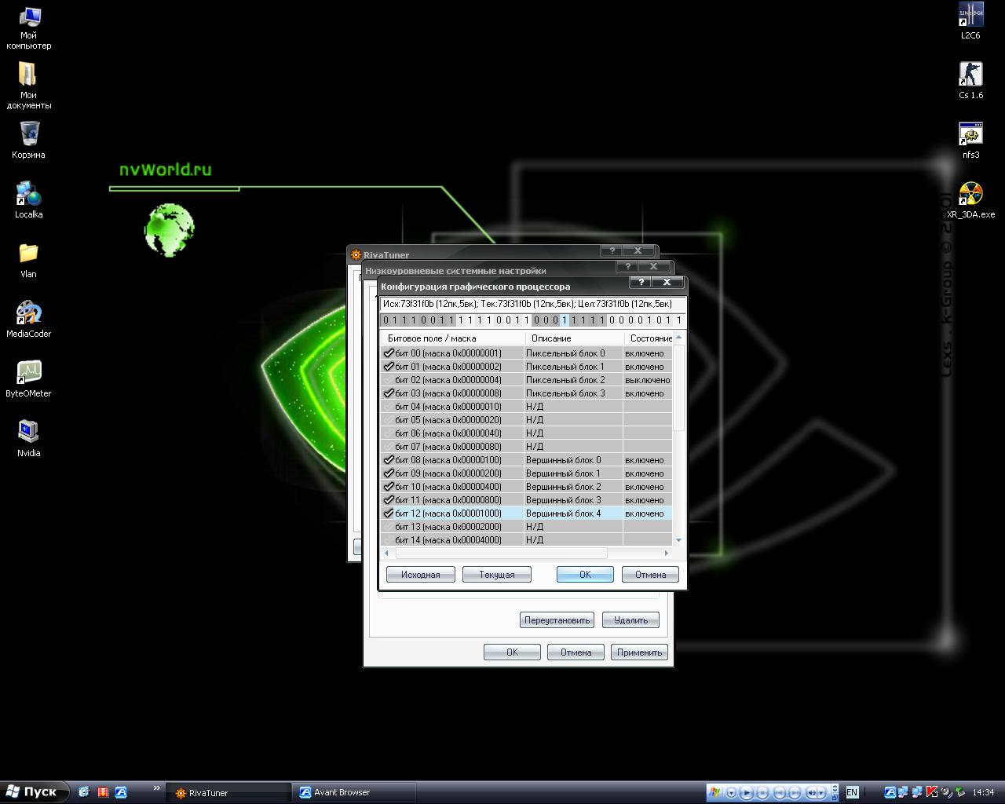The width and height of the screenshot is (1005, 804).
Task: Open the Start (Пуск) menu
Action: coord(34,792)
